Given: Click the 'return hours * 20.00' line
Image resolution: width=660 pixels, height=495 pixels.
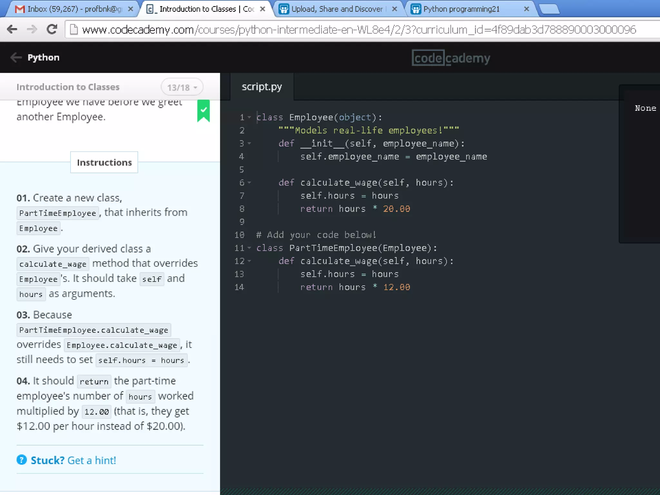Looking at the screenshot, I should [x=355, y=209].
